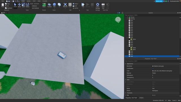This screenshot has height=102, width=181.
Task: Toggle the Collisions checkbox
Action: click(31, 6)
